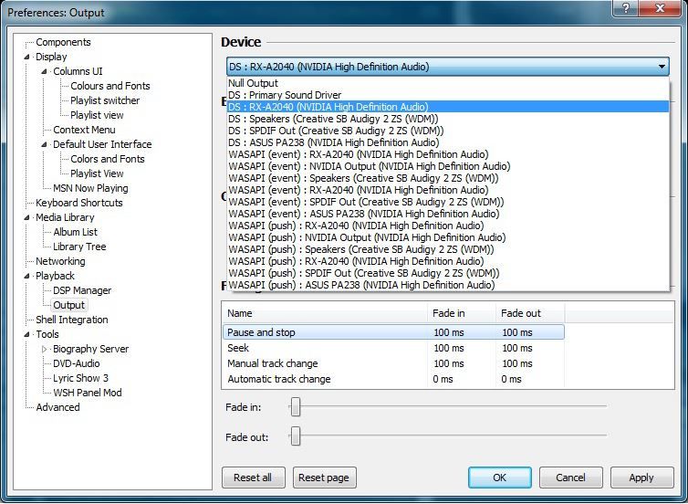Viewport: 688px width, 504px height.
Task: Open the Playlist switcher page
Action: (x=105, y=100)
